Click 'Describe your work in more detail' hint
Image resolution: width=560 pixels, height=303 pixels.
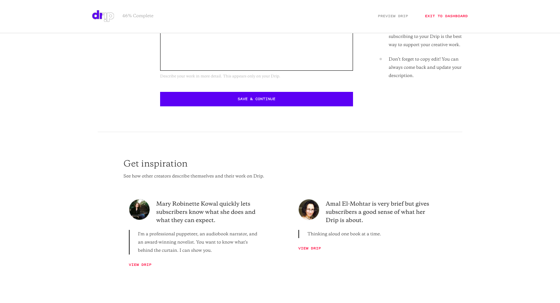point(220,76)
